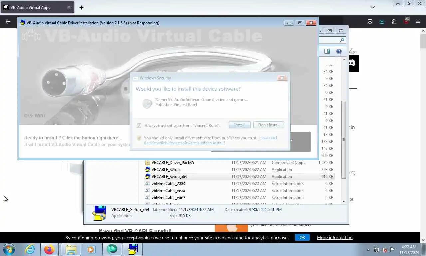Open Firefox hamburger menu
The image size is (426, 256).
(418, 21)
